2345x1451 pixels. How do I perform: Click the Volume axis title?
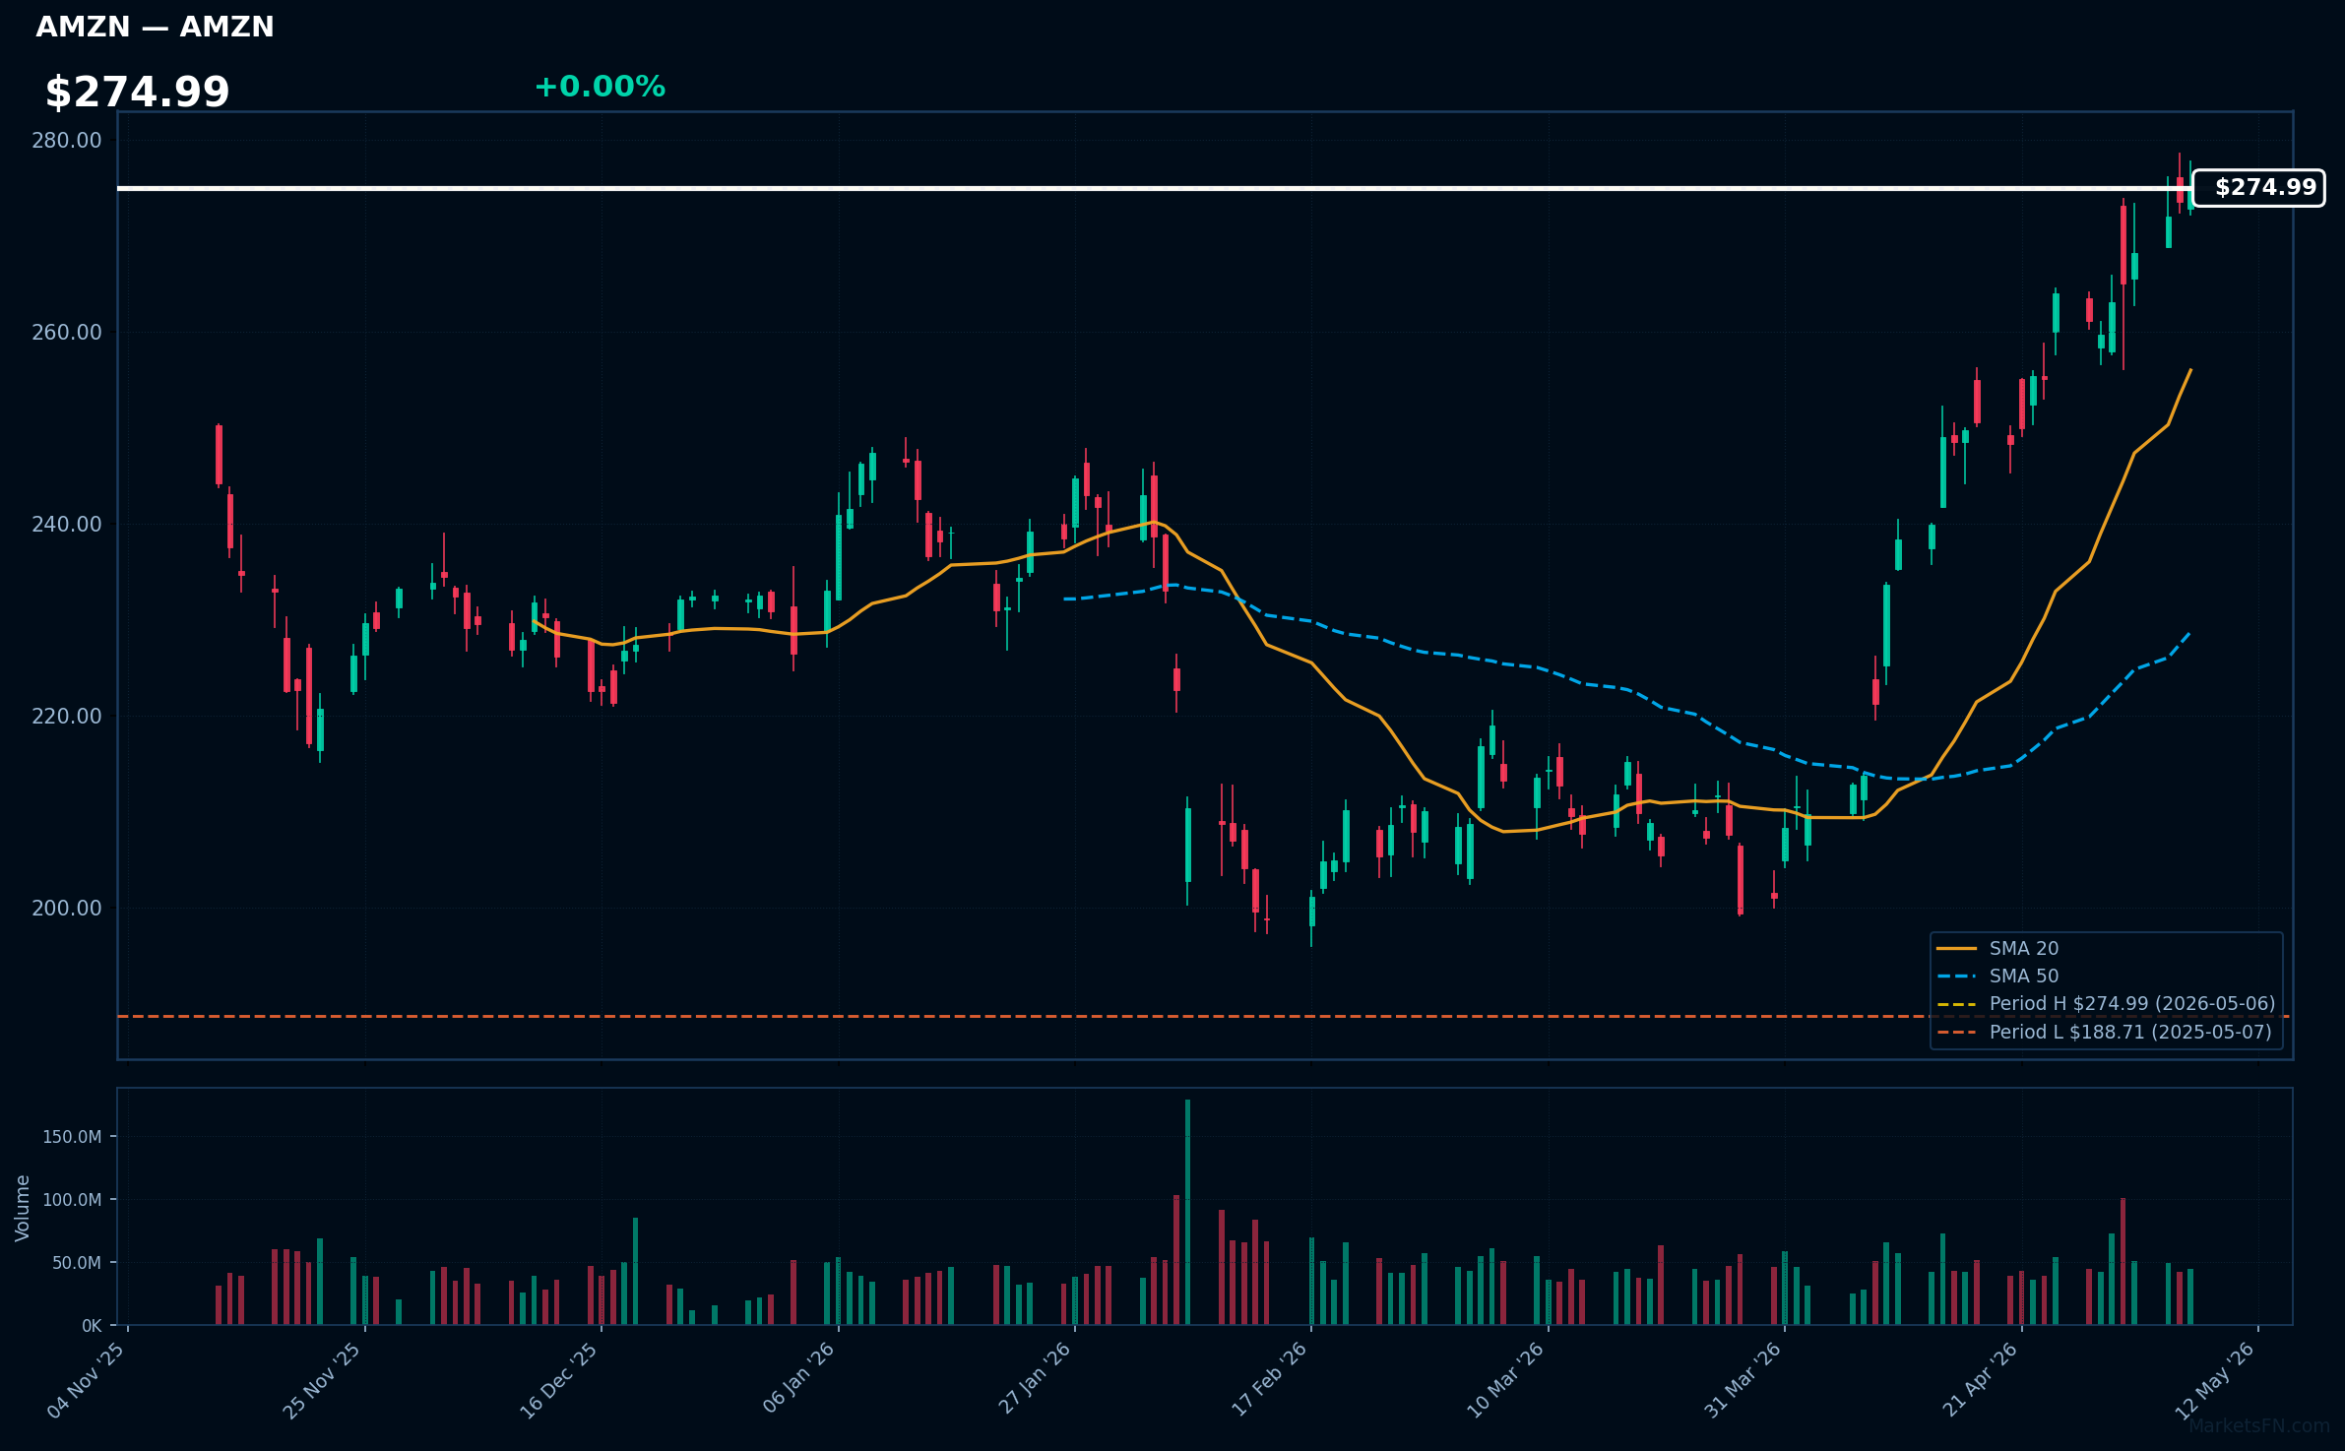(x=23, y=1208)
